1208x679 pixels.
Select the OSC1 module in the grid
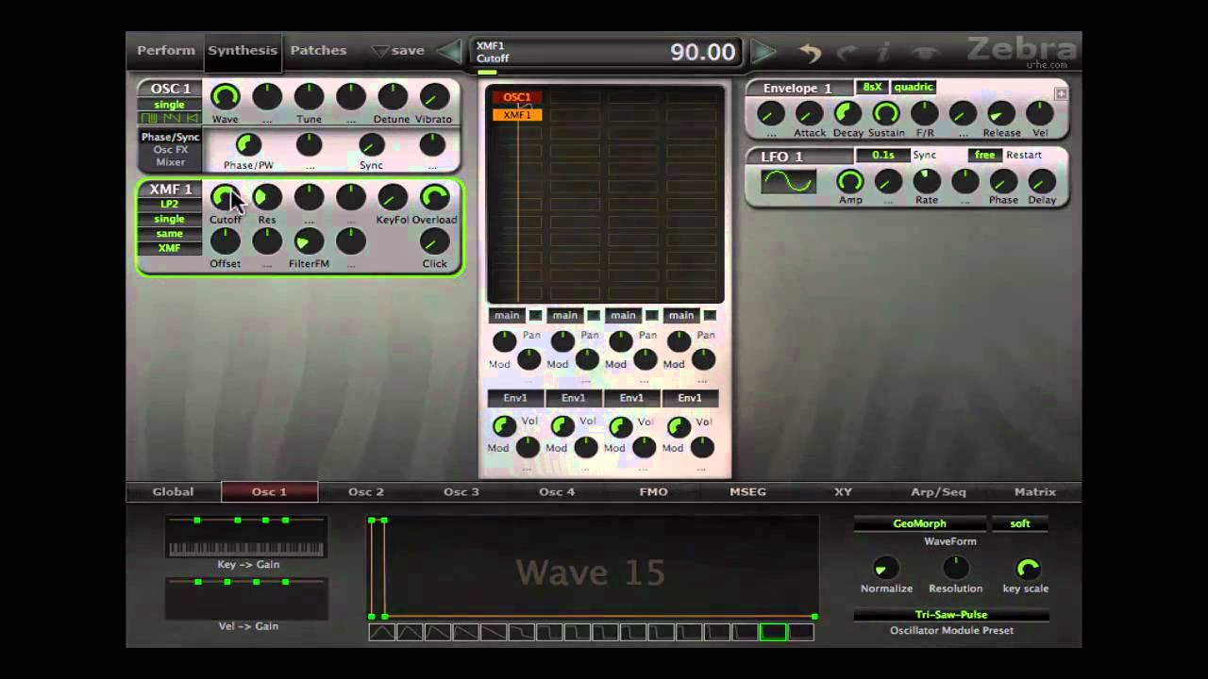pos(516,97)
